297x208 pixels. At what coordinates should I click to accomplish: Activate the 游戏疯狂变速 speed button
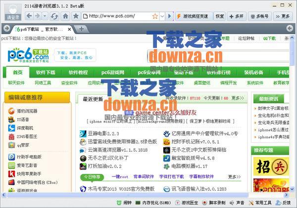[193, 16]
